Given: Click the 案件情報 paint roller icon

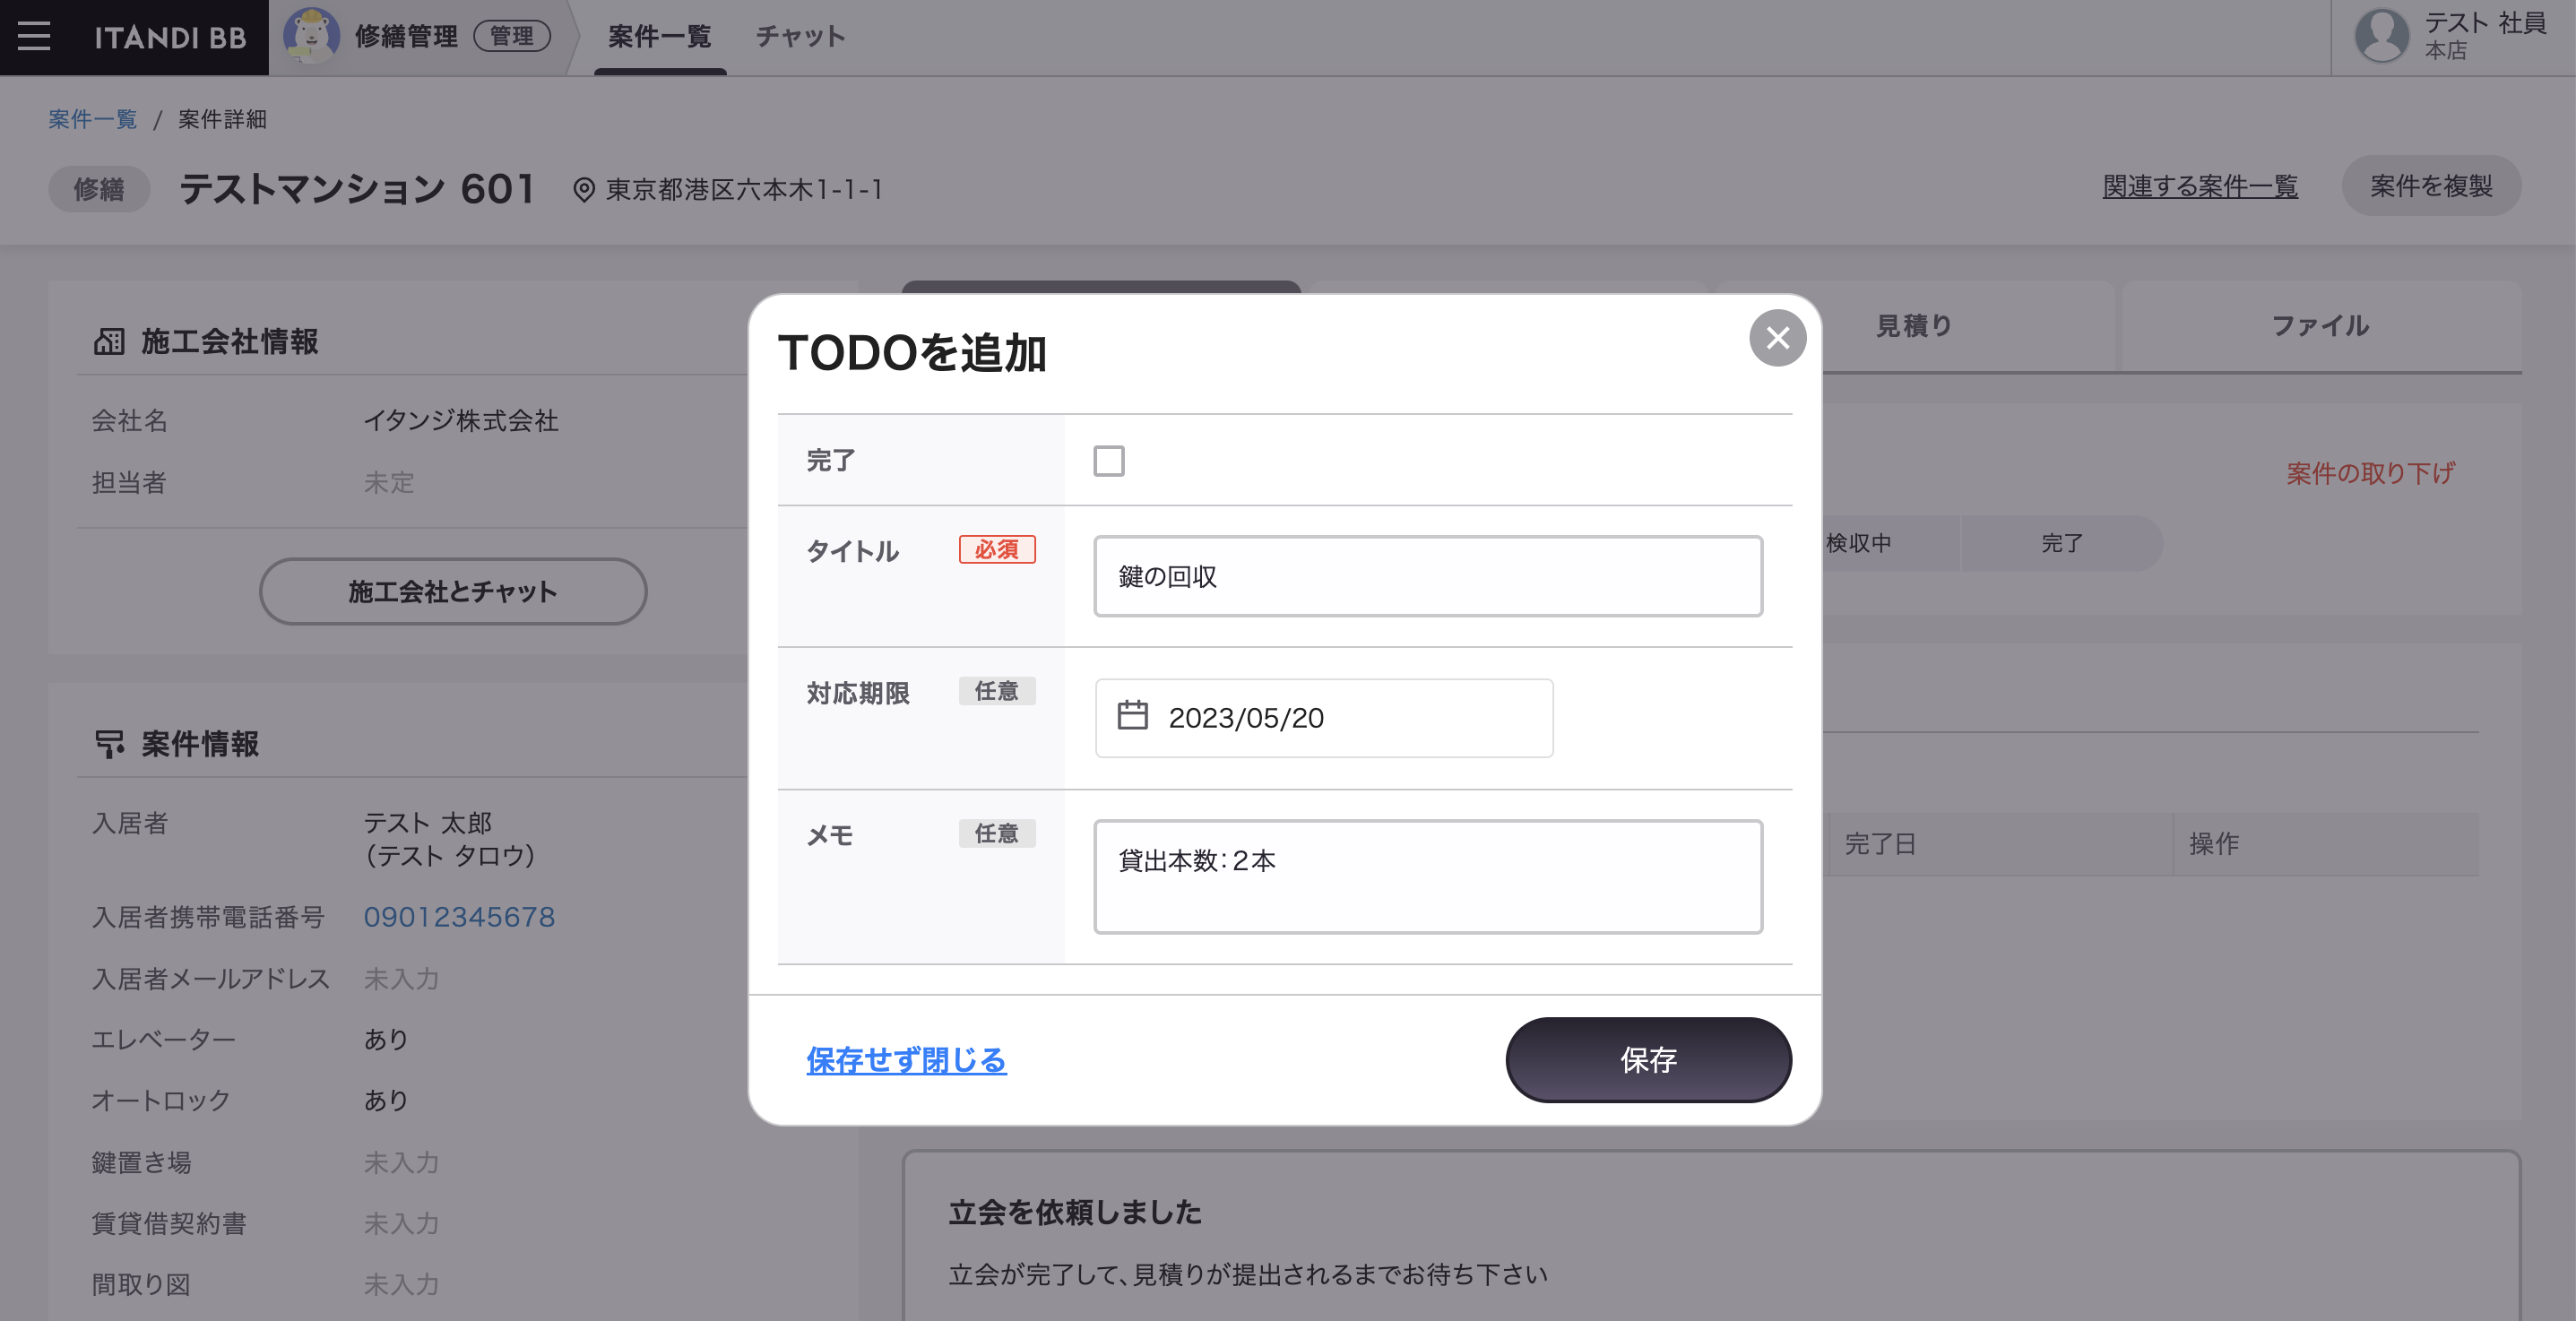Looking at the screenshot, I should click(x=109, y=744).
